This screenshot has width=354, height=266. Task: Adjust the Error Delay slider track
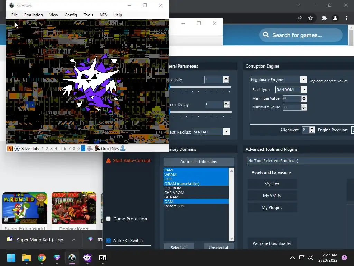point(200,112)
